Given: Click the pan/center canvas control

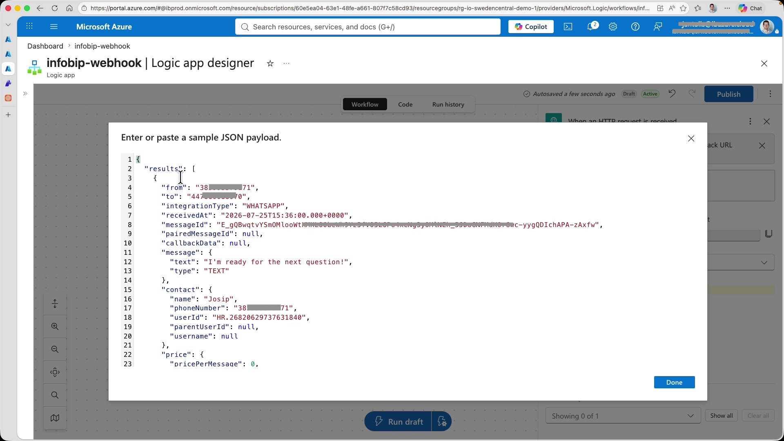Looking at the screenshot, I should [55, 372].
